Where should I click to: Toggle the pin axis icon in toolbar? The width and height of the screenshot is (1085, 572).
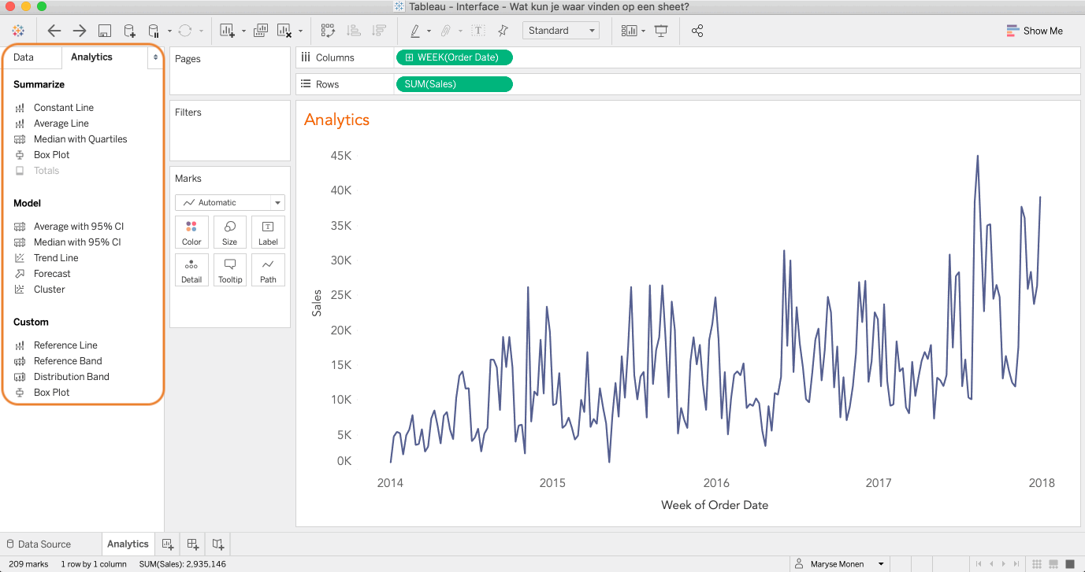click(503, 31)
